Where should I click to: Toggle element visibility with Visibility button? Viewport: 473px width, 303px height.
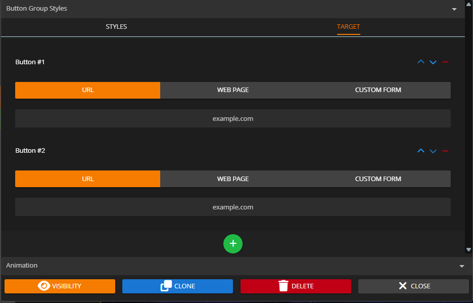pos(60,286)
